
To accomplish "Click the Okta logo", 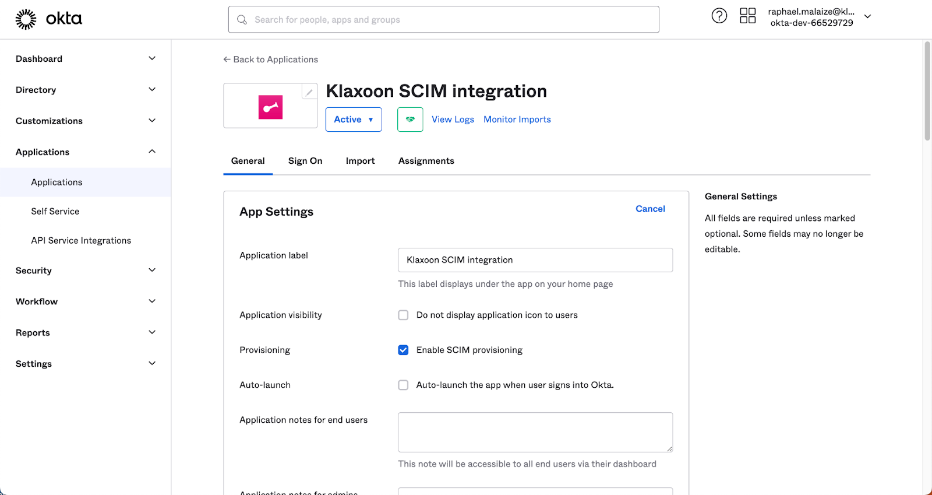I will point(49,19).
